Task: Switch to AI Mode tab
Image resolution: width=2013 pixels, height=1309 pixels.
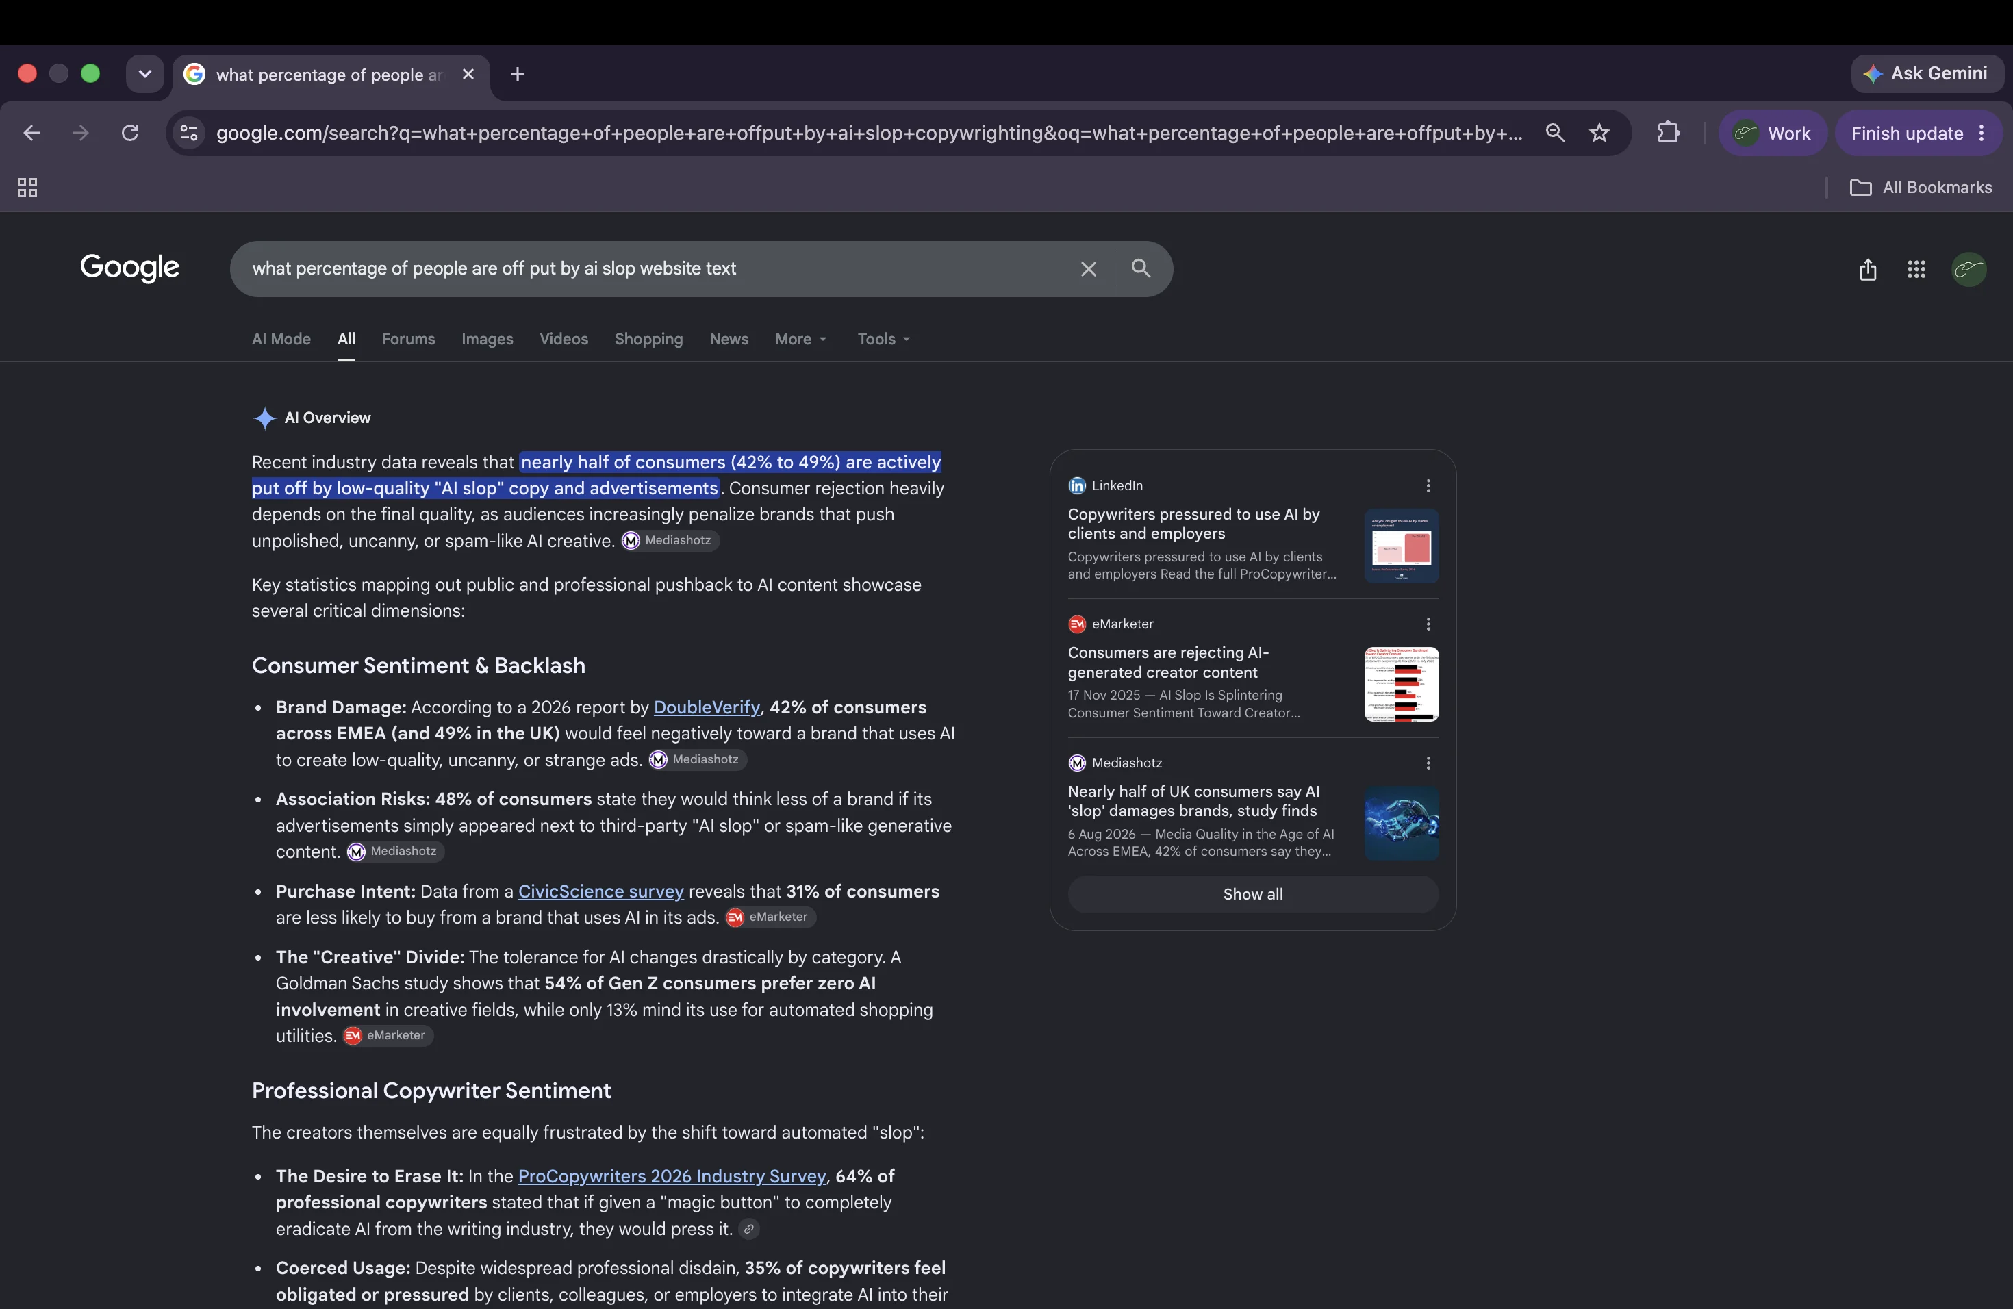Action: point(281,339)
